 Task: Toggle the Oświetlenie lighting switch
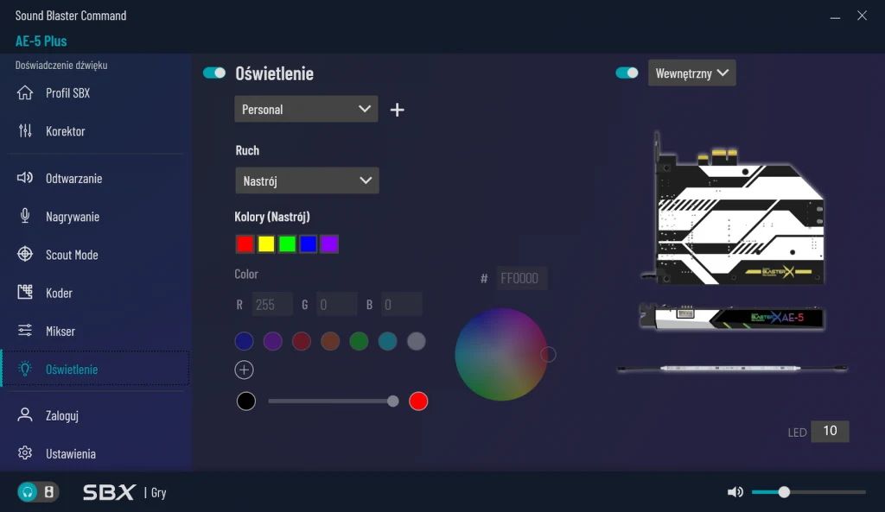(x=214, y=73)
